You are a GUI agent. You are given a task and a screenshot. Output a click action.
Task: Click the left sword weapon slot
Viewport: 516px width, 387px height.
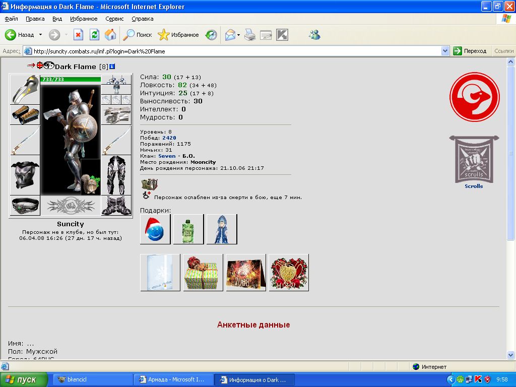click(25, 140)
